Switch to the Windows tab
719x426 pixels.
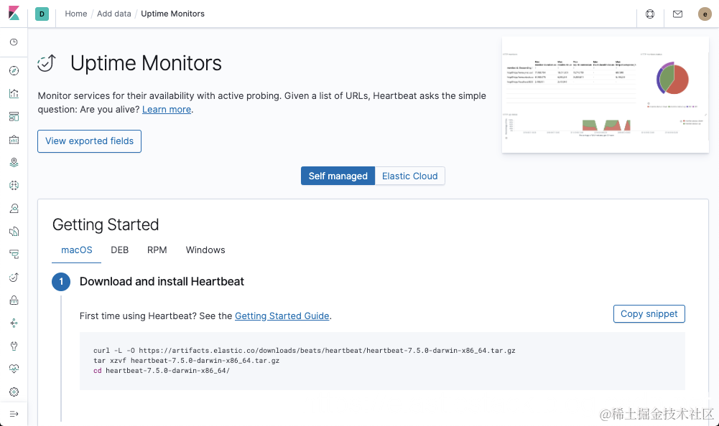point(205,250)
